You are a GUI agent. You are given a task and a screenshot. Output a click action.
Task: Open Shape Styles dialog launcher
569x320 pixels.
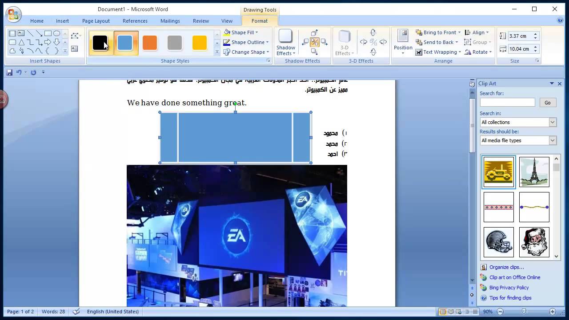tap(268, 60)
